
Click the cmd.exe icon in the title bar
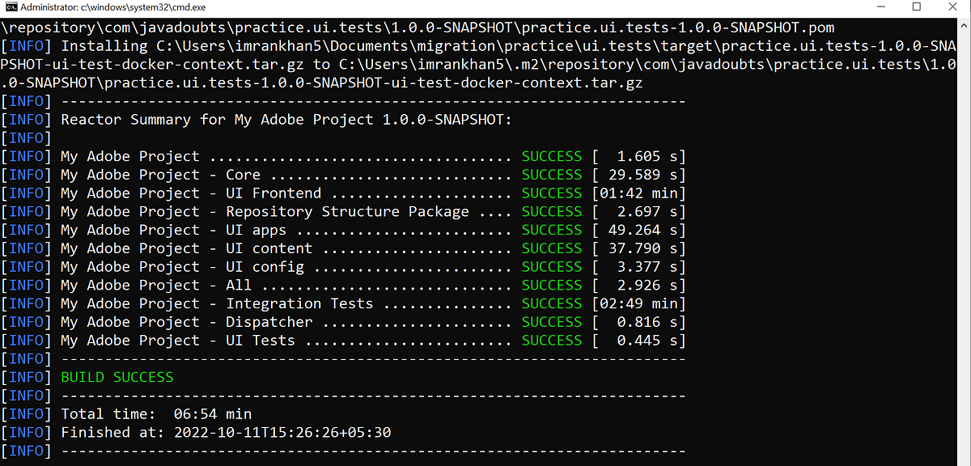[x=10, y=7]
